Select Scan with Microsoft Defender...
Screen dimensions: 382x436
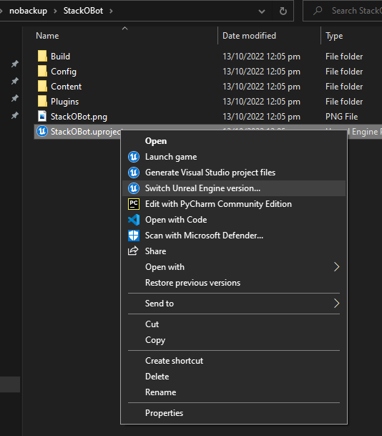click(234, 236)
